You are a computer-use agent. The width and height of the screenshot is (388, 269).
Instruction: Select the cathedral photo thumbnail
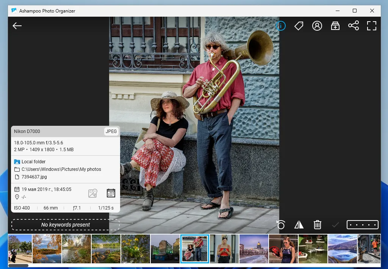[x=254, y=249]
